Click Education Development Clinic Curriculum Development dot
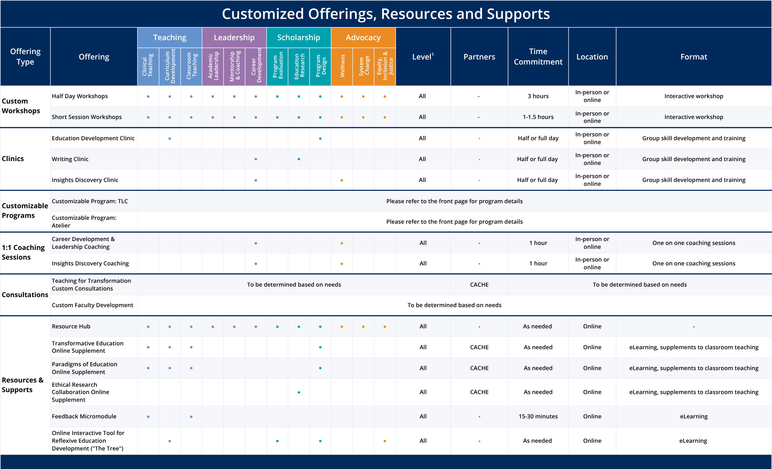Screen dimensions: 772x469 (170, 138)
